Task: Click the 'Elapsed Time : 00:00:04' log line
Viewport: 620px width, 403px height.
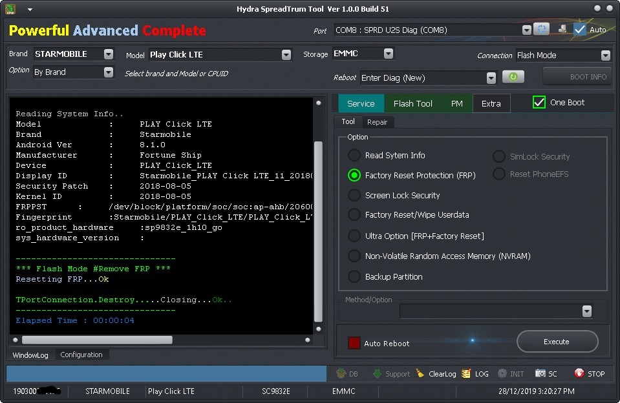Action: tap(75, 320)
